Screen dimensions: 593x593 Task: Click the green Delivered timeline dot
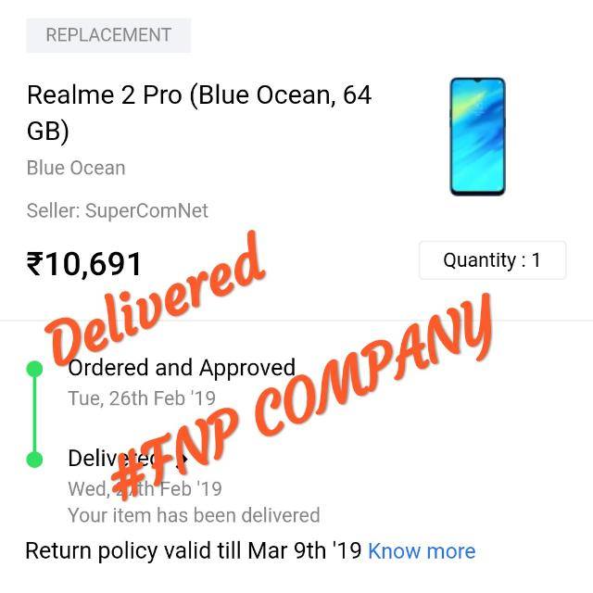[34, 460]
